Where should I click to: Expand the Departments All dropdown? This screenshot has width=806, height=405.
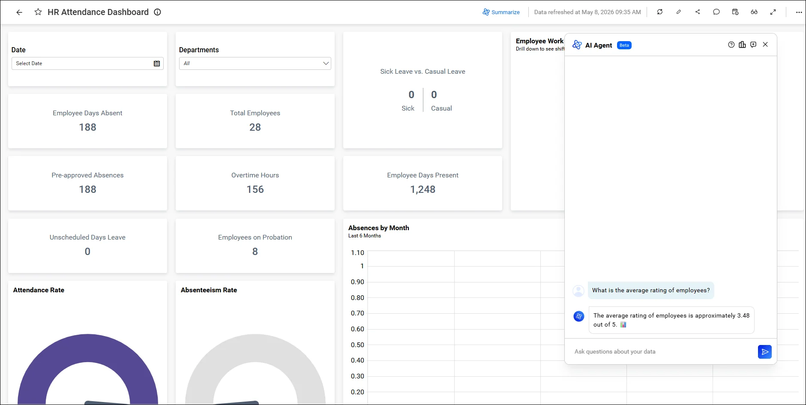click(255, 63)
